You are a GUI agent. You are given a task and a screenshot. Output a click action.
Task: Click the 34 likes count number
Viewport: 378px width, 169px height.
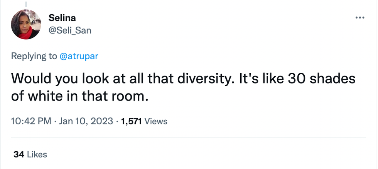pyautogui.click(x=19, y=154)
